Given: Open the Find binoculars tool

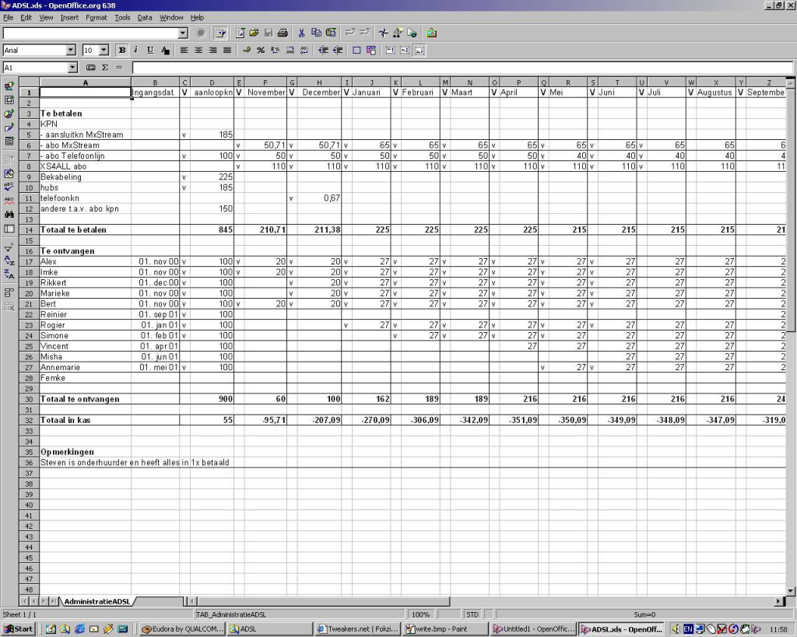Looking at the screenshot, I should click(x=9, y=215).
